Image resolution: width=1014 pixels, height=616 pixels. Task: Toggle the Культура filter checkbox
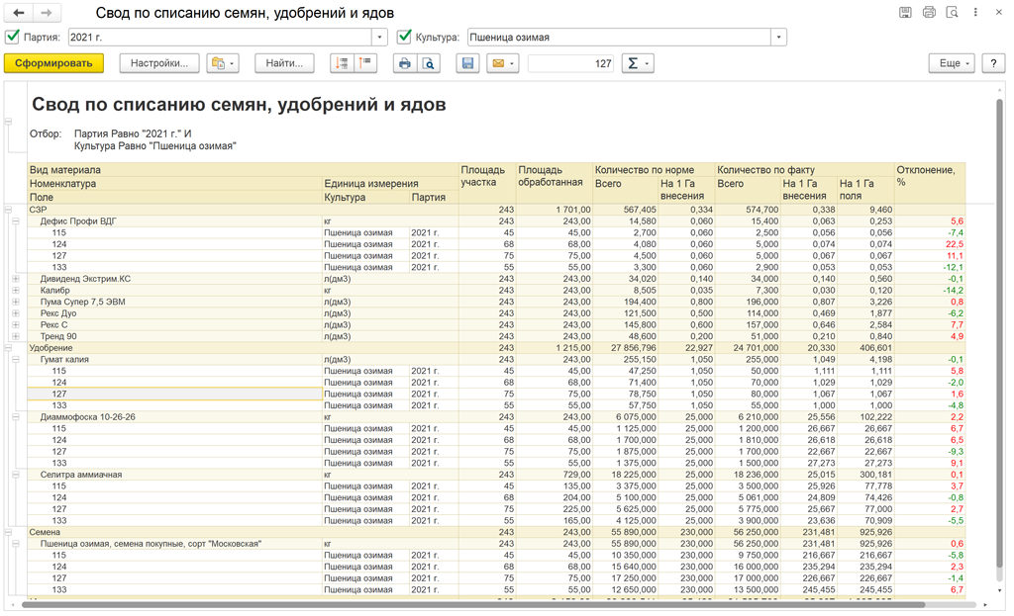tap(404, 38)
